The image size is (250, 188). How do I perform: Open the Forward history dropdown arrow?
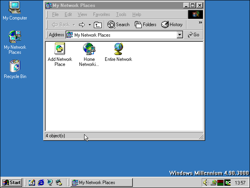click(90, 25)
